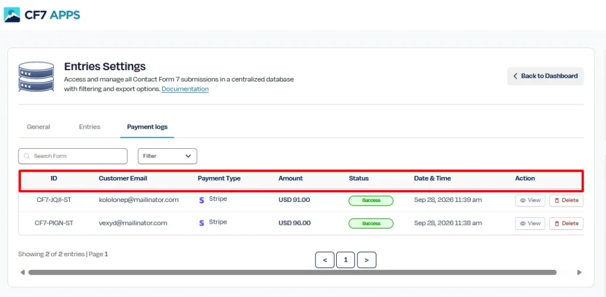Click the Payment Type column header
This screenshot has width=606, height=297.
pyautogui.click(x=219, y=178)
